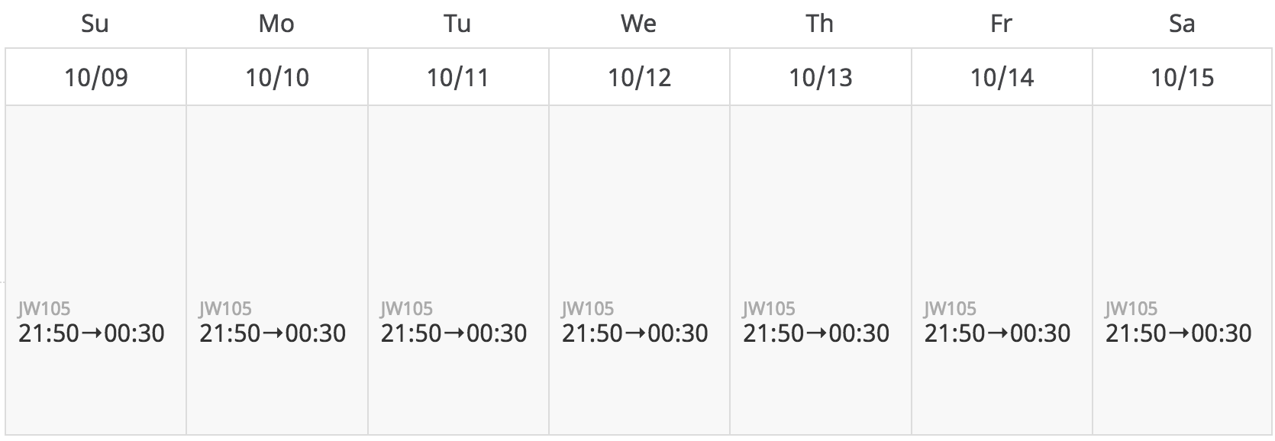This screenshot has width=1275, height=441.
Task: Select the Sunday 10/09 date cell
Action: (96, 77)
